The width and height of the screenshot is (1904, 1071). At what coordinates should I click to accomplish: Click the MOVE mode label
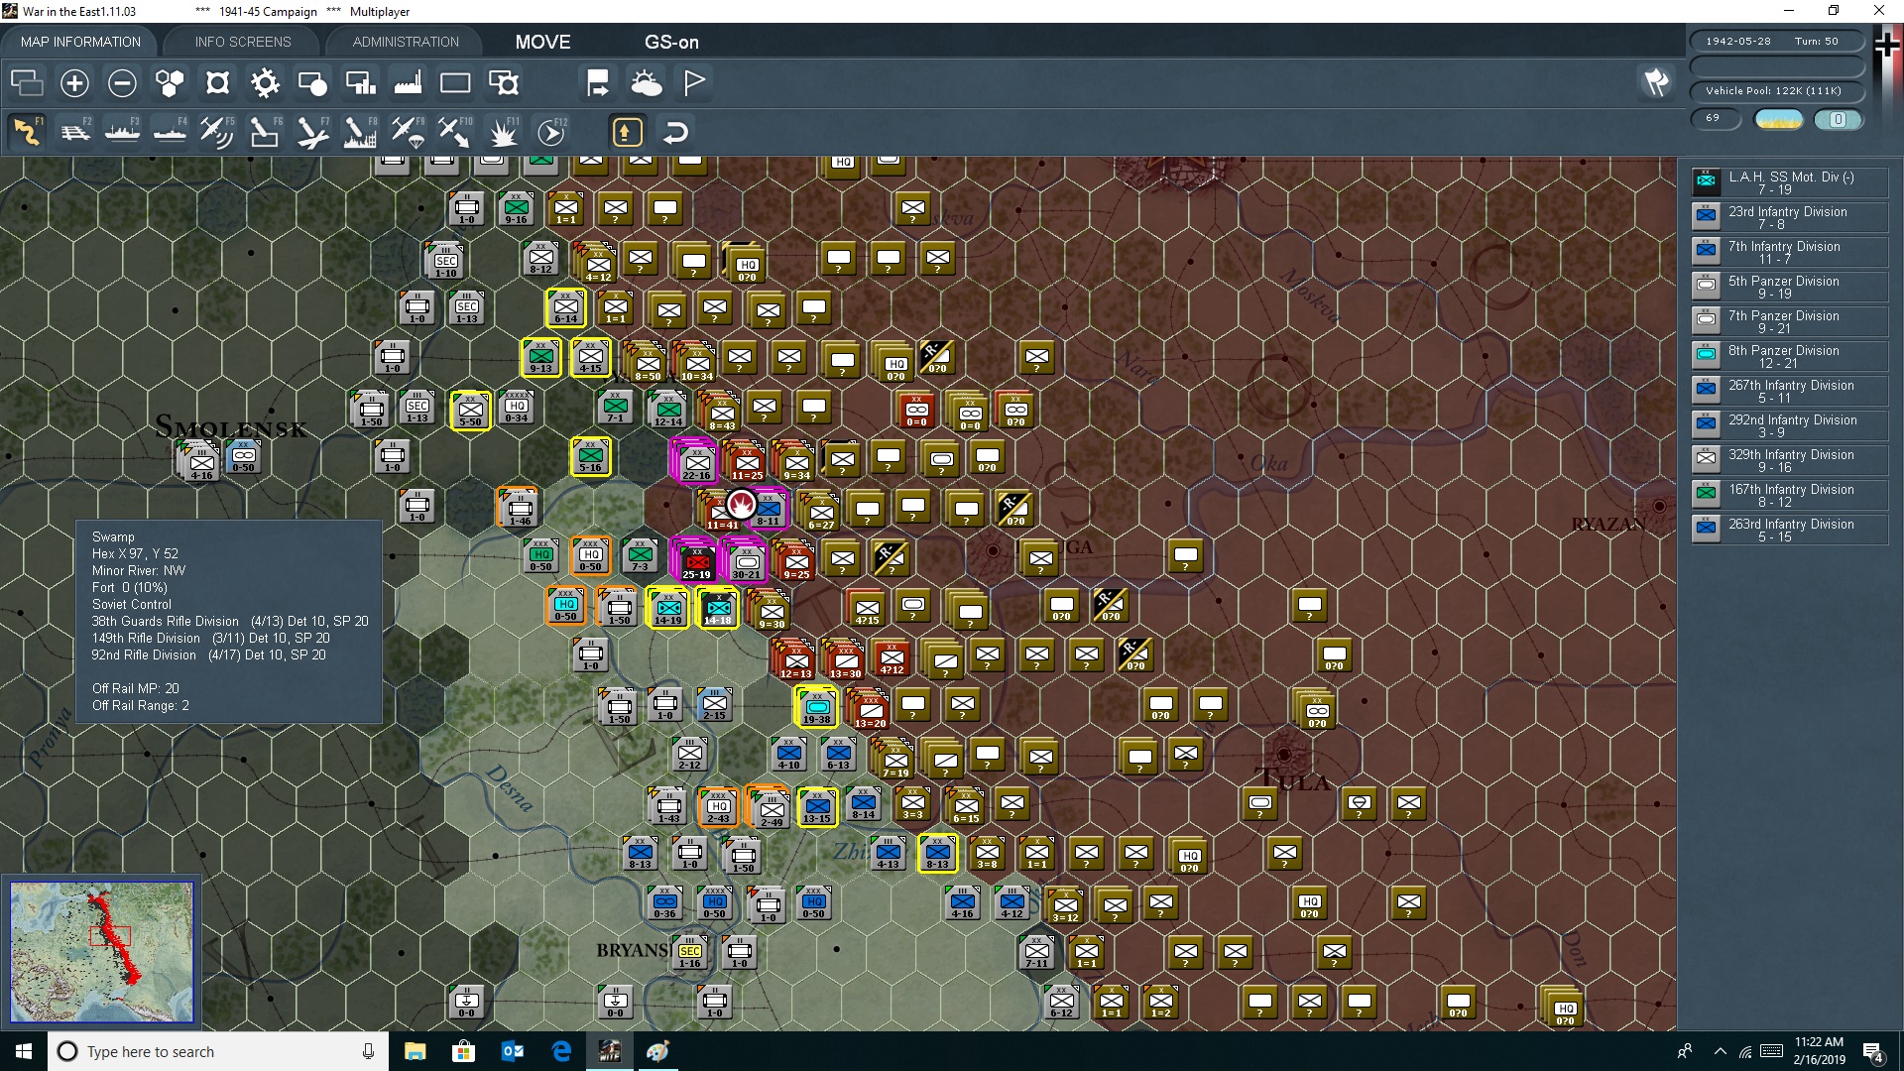[x=542, y=42]
